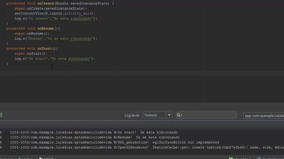
Task: Click the super.onCreate(savedInstanceState) line
Action: pyautogui.click(x=51, y=8)
